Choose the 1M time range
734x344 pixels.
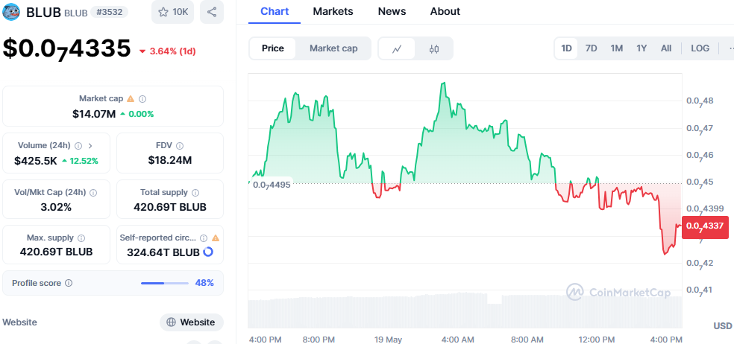click(x=616, y=48)
